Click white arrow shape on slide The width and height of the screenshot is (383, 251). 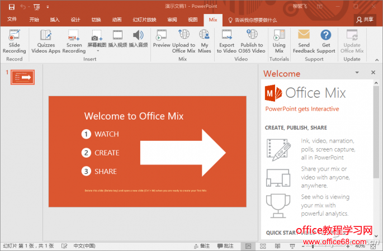(x=183, y=153)
